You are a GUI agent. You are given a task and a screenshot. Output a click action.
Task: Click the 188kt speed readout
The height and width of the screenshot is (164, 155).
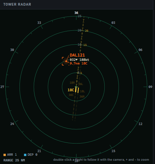[84, 60]
